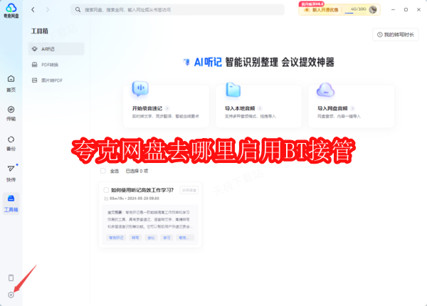
Task: Click the 全文概要 summary text block
Action: click(x=150, y=219)
